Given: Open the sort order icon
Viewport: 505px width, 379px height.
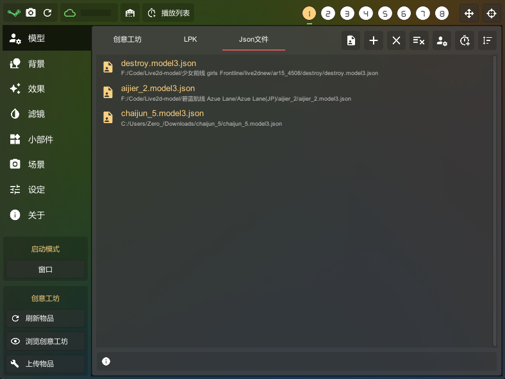Looking at the screenshot, I should pyautogui.click(x=487, y=40).
